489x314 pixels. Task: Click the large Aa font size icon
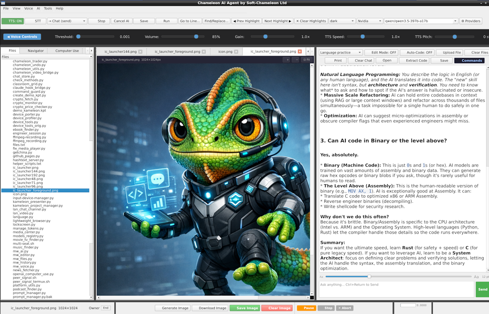[x=476, y=277]
